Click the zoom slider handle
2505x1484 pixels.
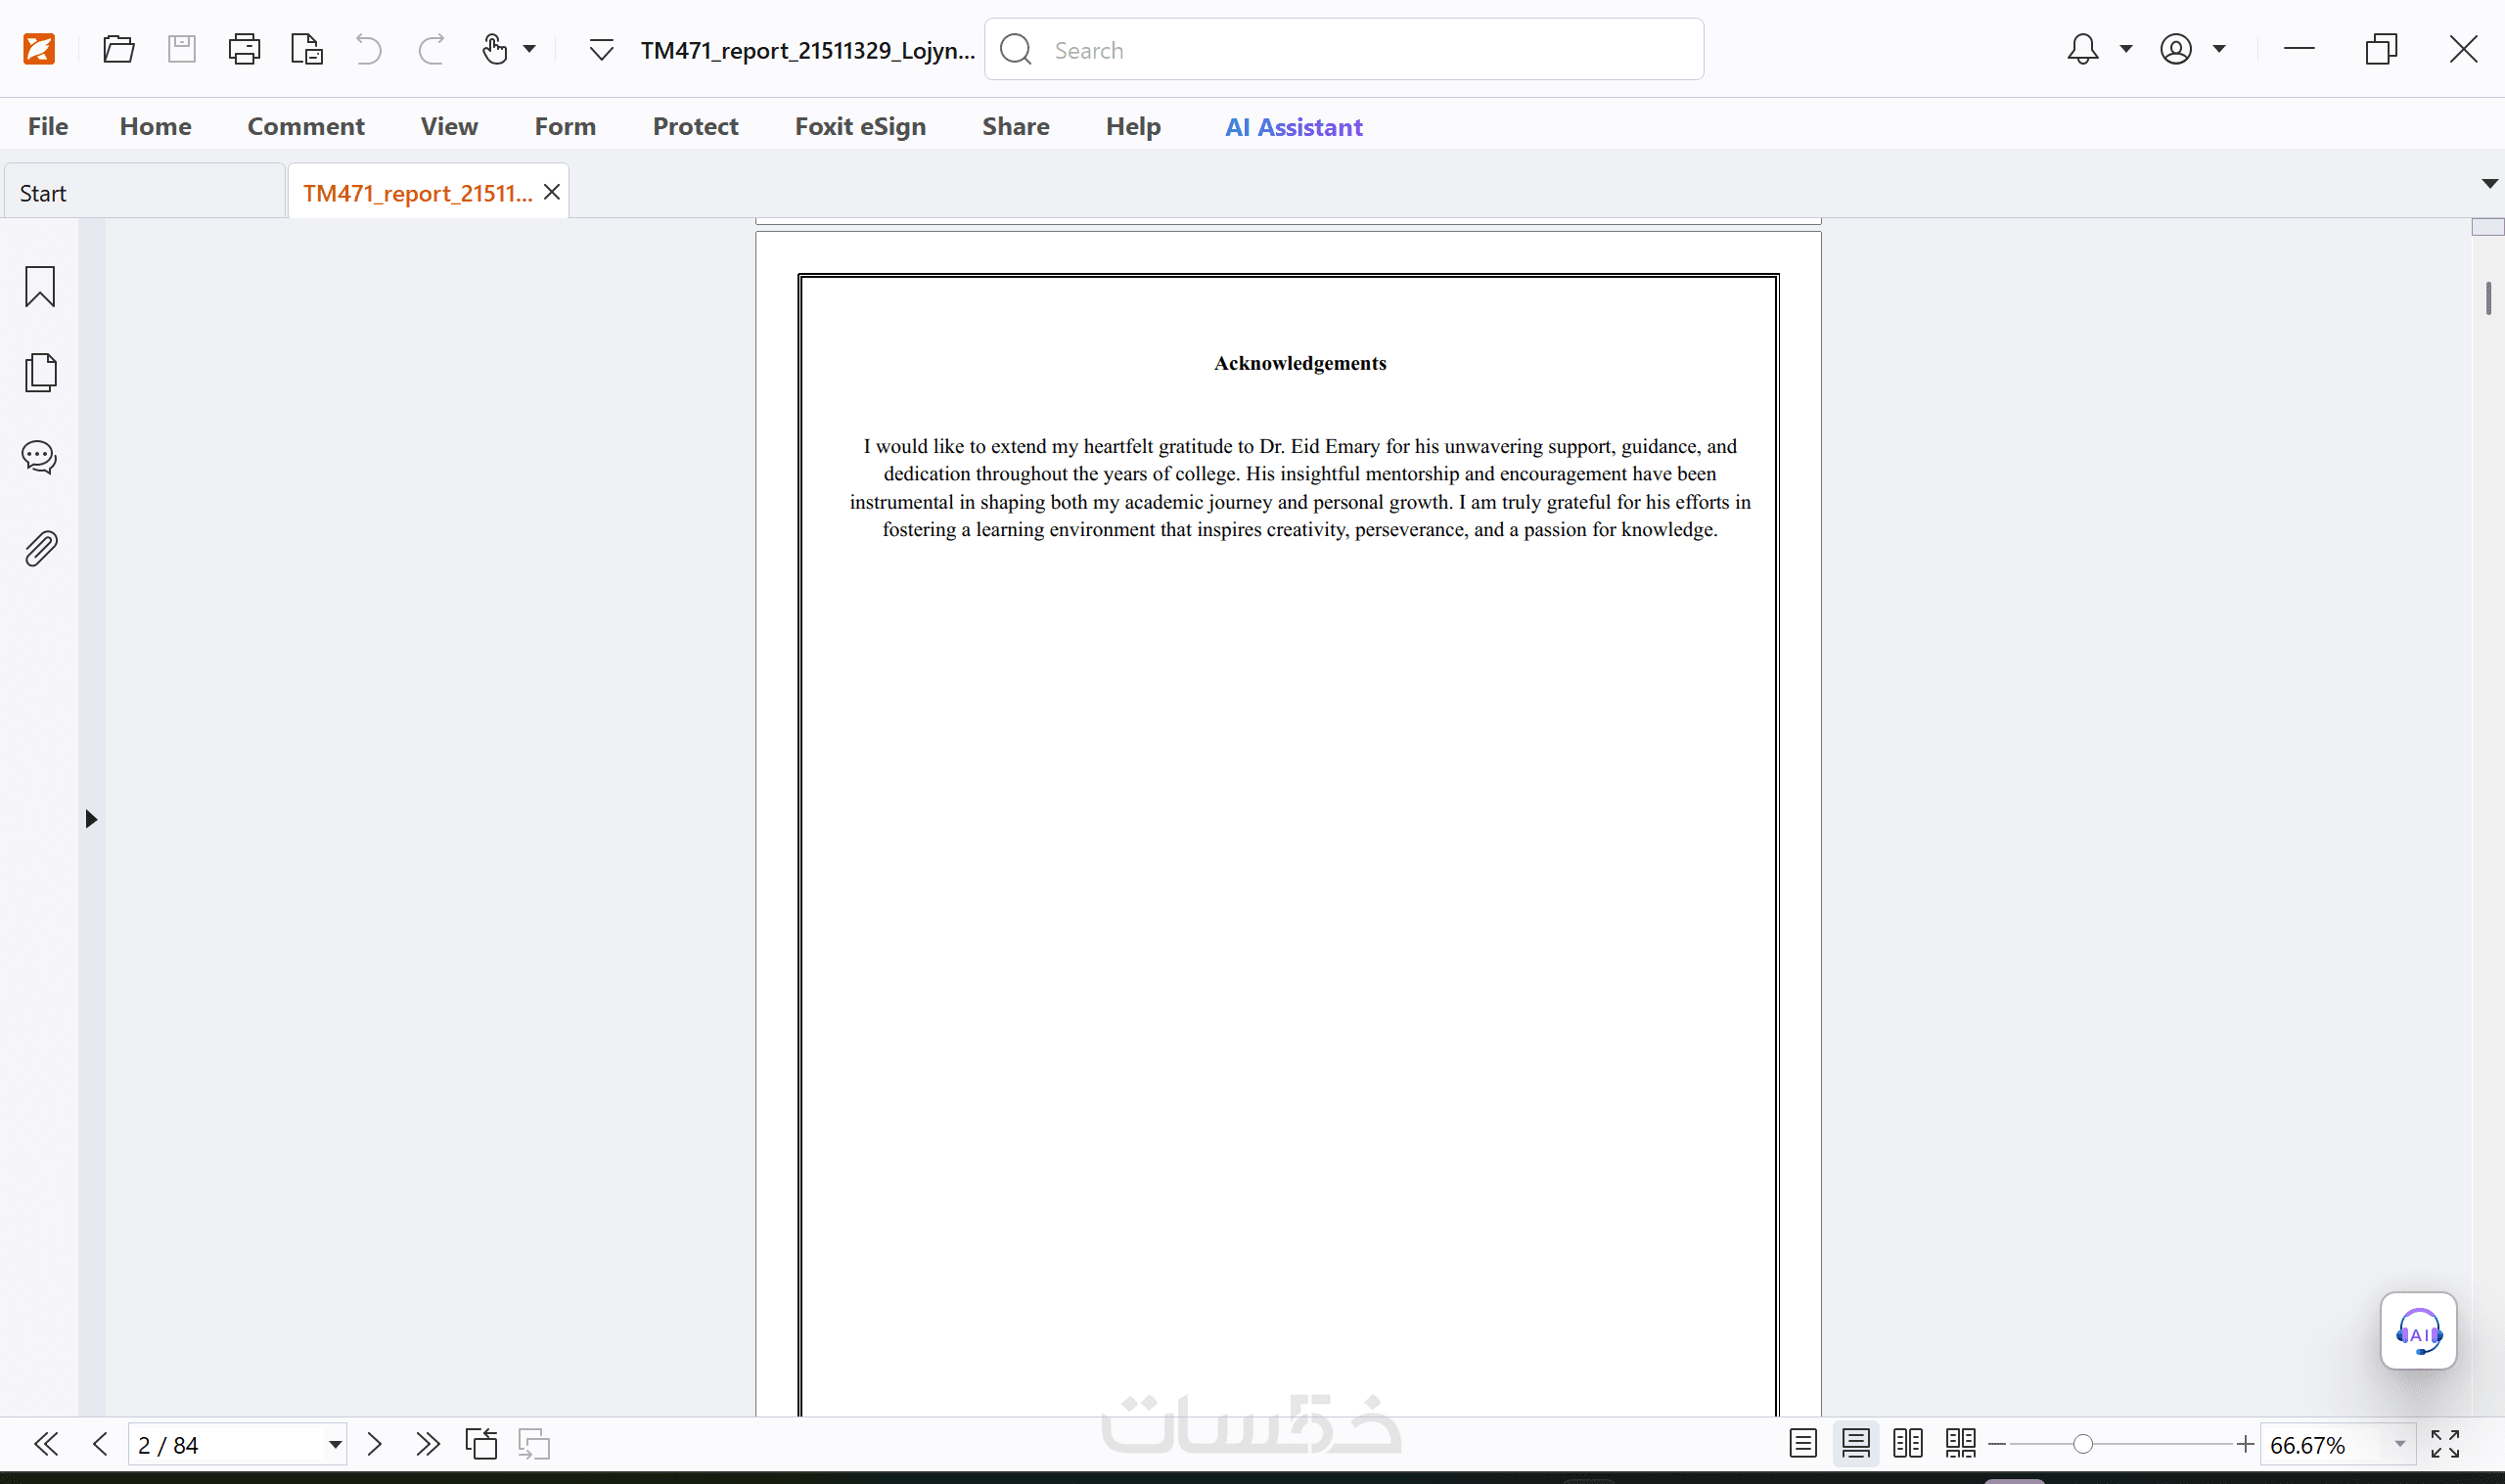point(2082,1444)
